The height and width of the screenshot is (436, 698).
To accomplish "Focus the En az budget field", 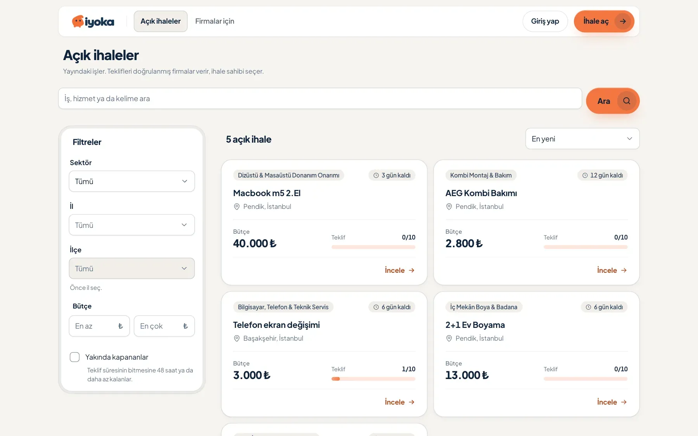I will (99, 326).
